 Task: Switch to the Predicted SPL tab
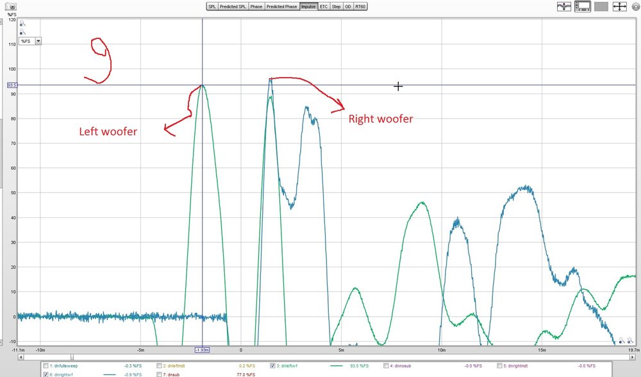[233, 6]
